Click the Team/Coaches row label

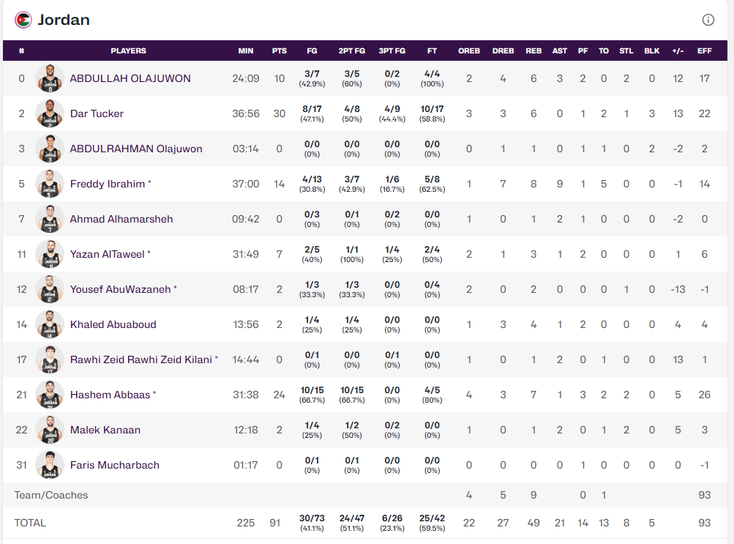[x=51, y=495]
